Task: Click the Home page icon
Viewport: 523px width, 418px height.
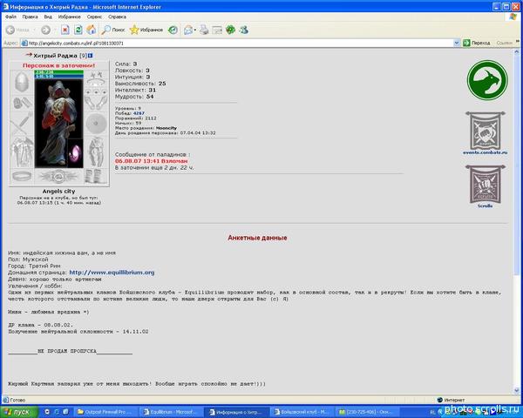Action: point(91,30)
